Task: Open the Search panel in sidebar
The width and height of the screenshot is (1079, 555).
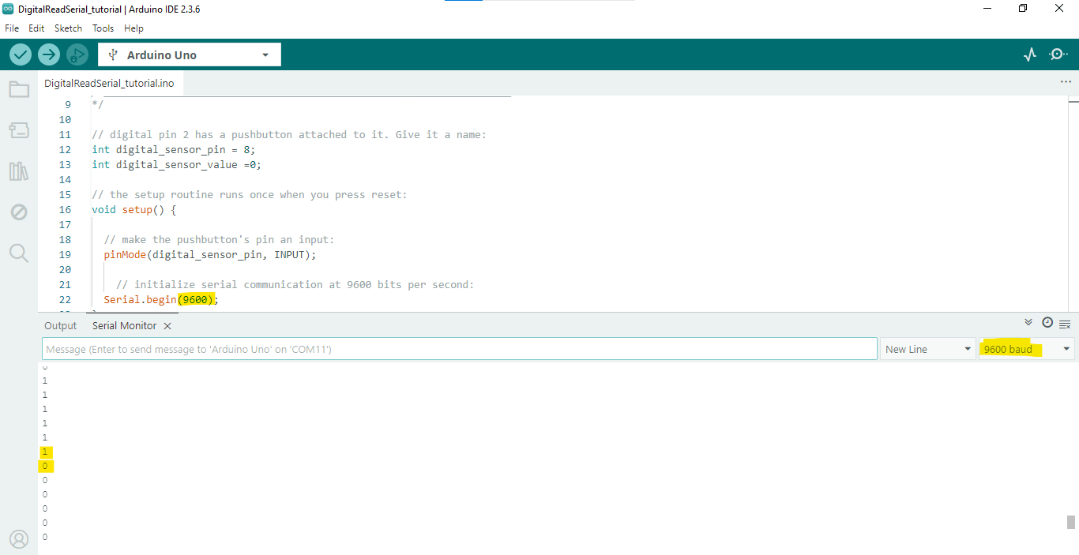Action: 19,253
